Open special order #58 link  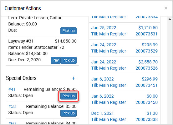point(12,106)
